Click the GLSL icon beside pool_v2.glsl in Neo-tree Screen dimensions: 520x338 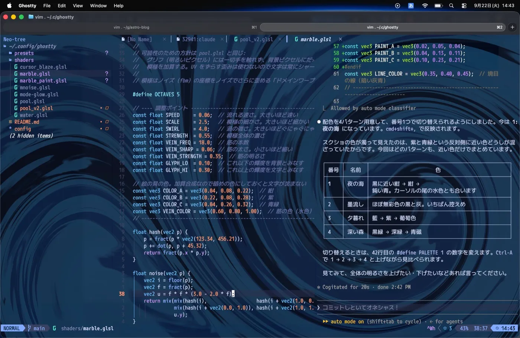tap(16, 108)
